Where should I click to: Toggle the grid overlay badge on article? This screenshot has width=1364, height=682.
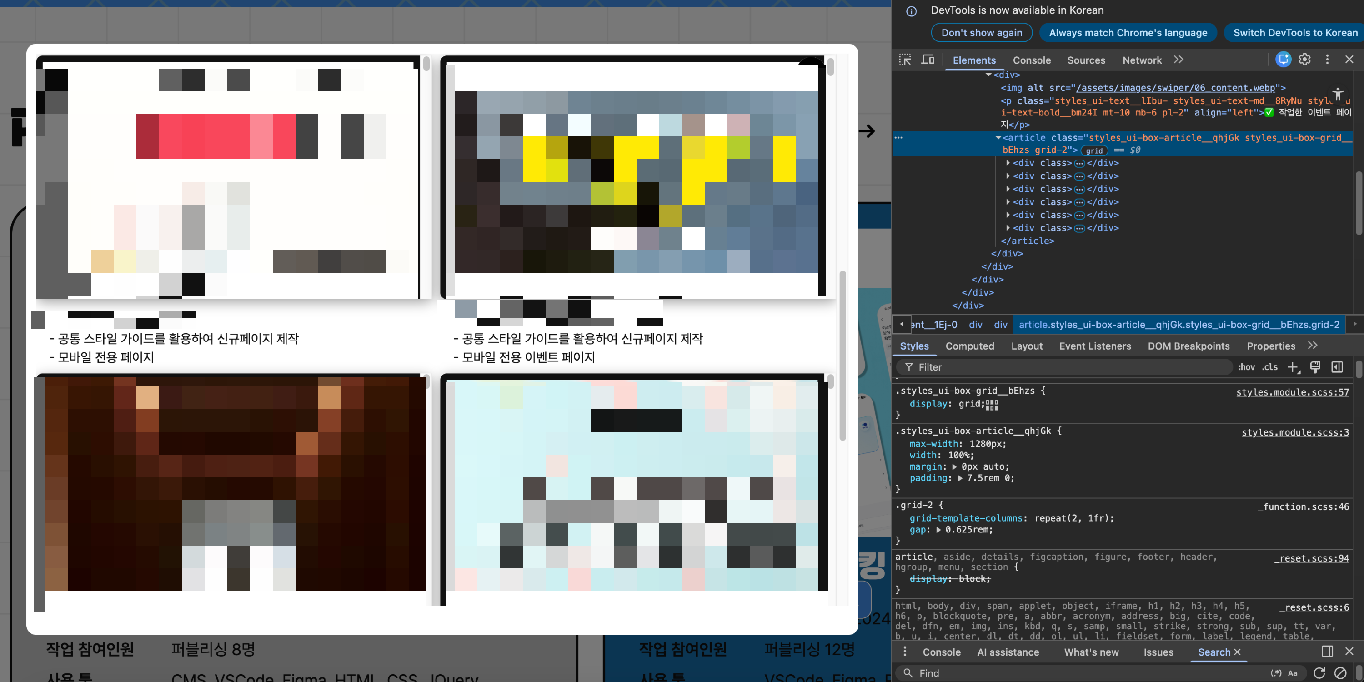coord(1094,150)
